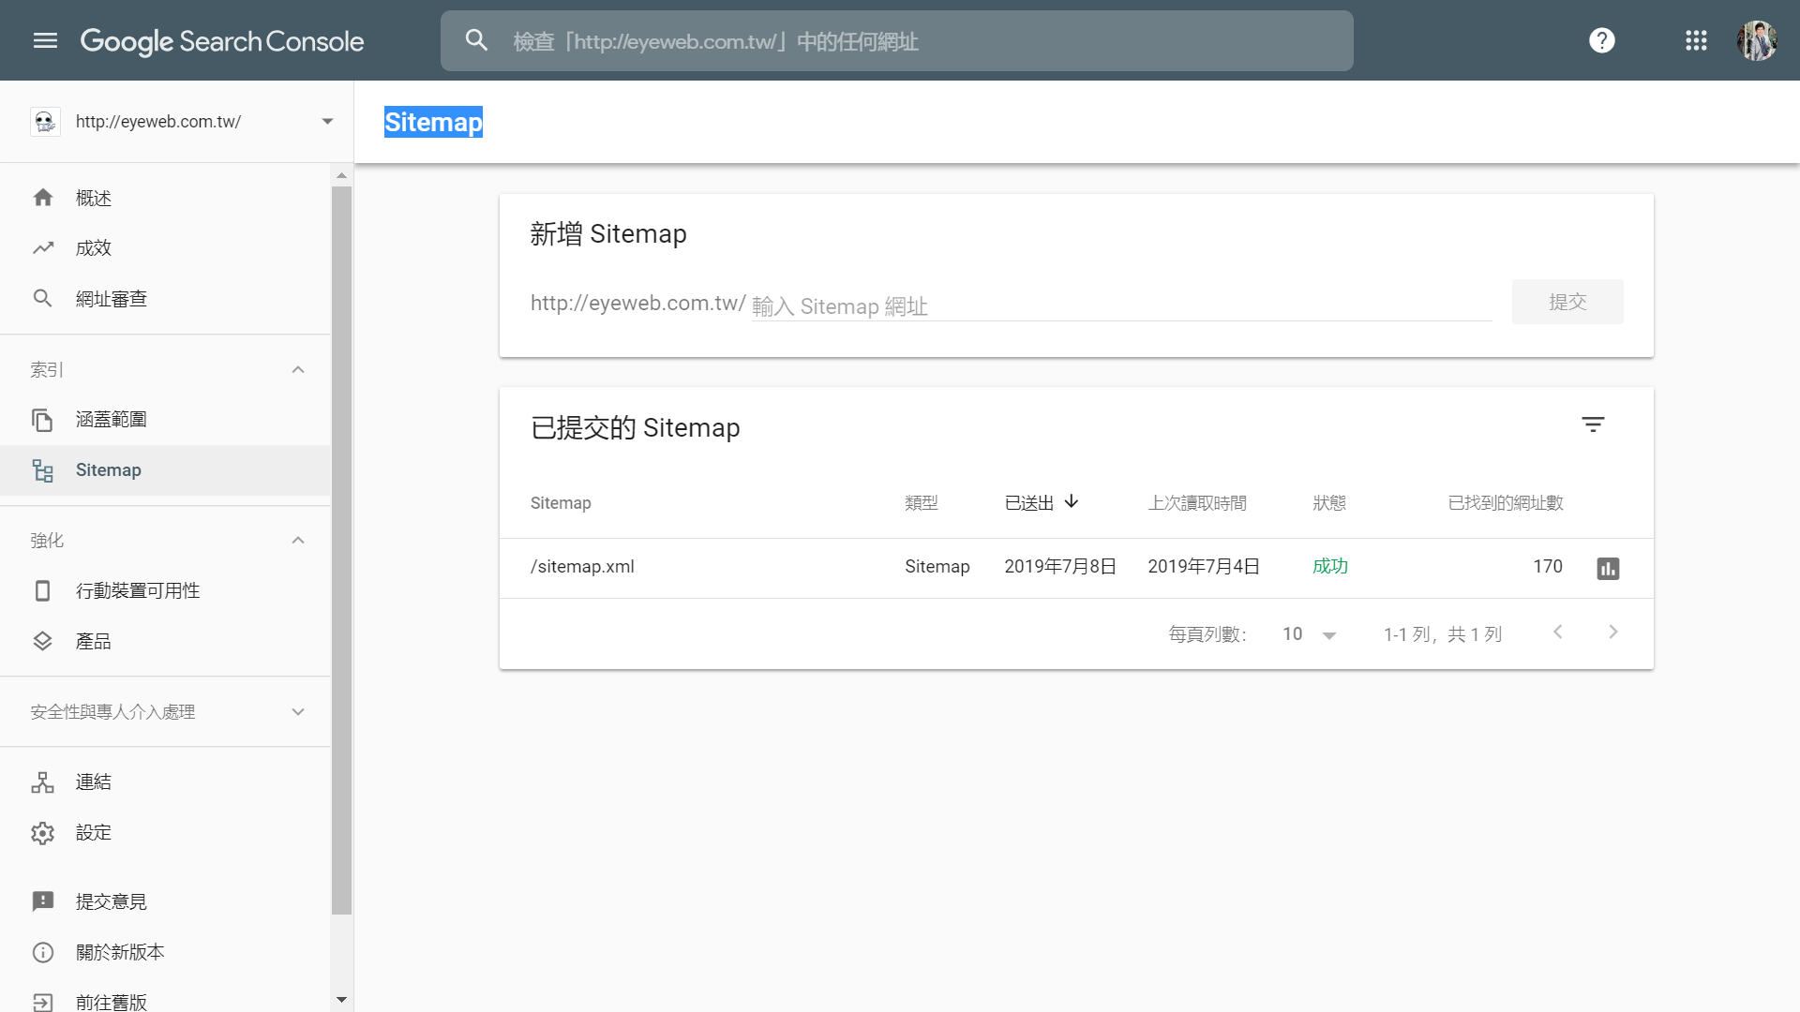Click 2019年7月8日 submitted date

[1060, 566]
